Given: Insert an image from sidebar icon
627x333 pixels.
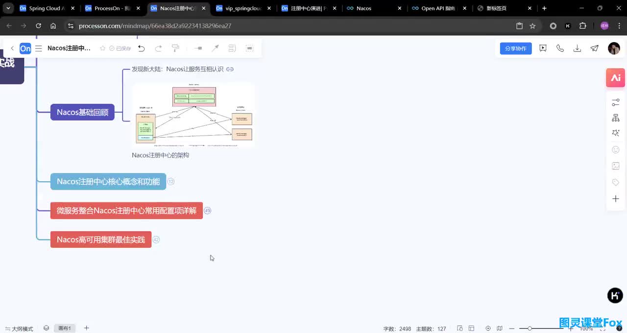Looking at the screenshot, I should 616,166.
